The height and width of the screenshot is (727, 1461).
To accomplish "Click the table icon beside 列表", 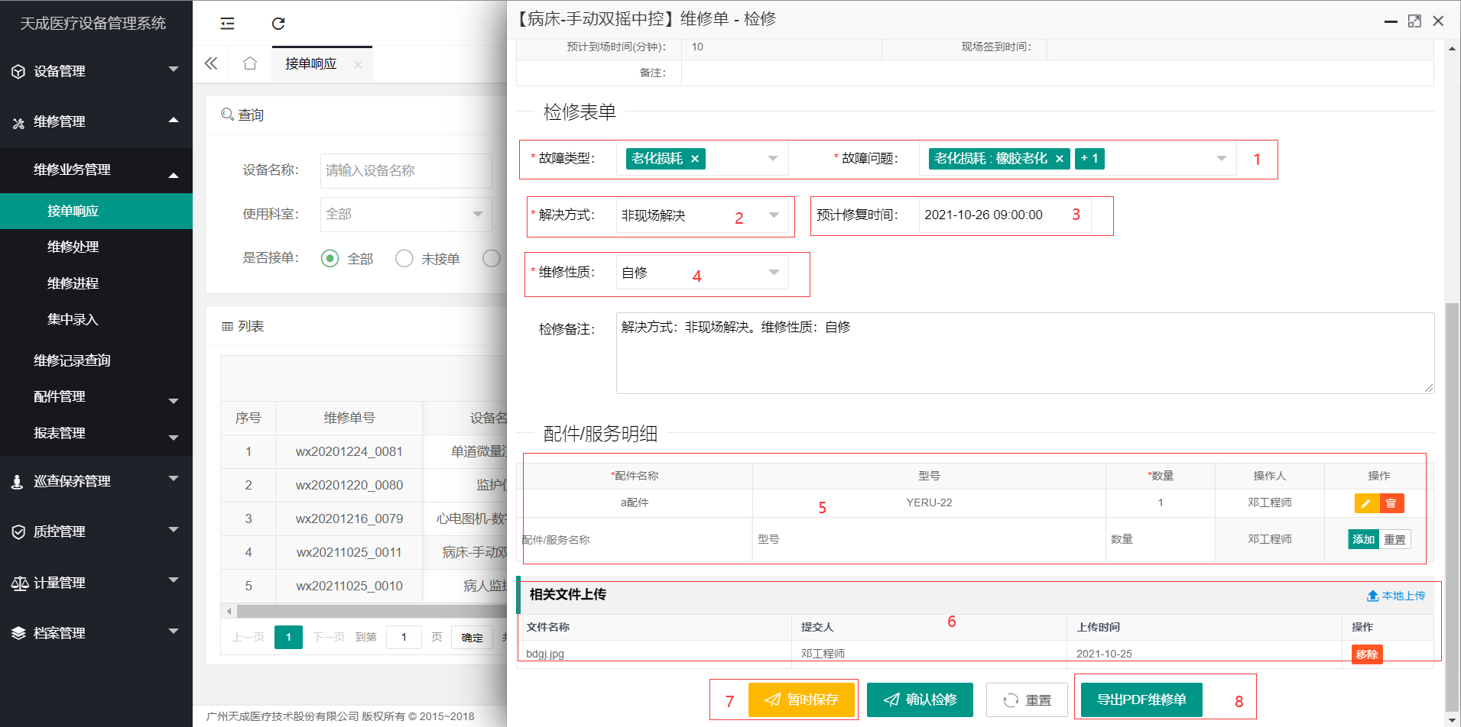I will point(227,327).
